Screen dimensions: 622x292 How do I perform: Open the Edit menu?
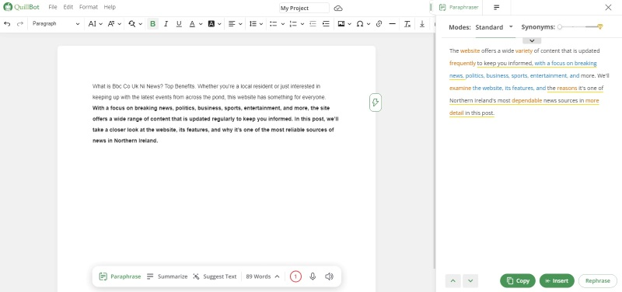coord(68,7)
